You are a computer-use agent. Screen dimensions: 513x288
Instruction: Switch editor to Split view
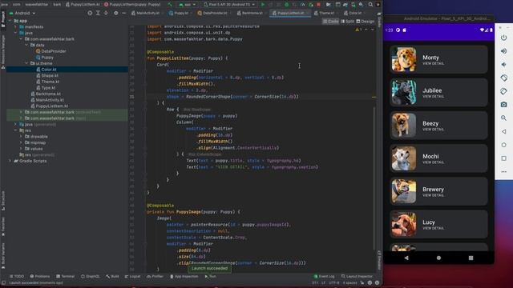pos(347,22)
